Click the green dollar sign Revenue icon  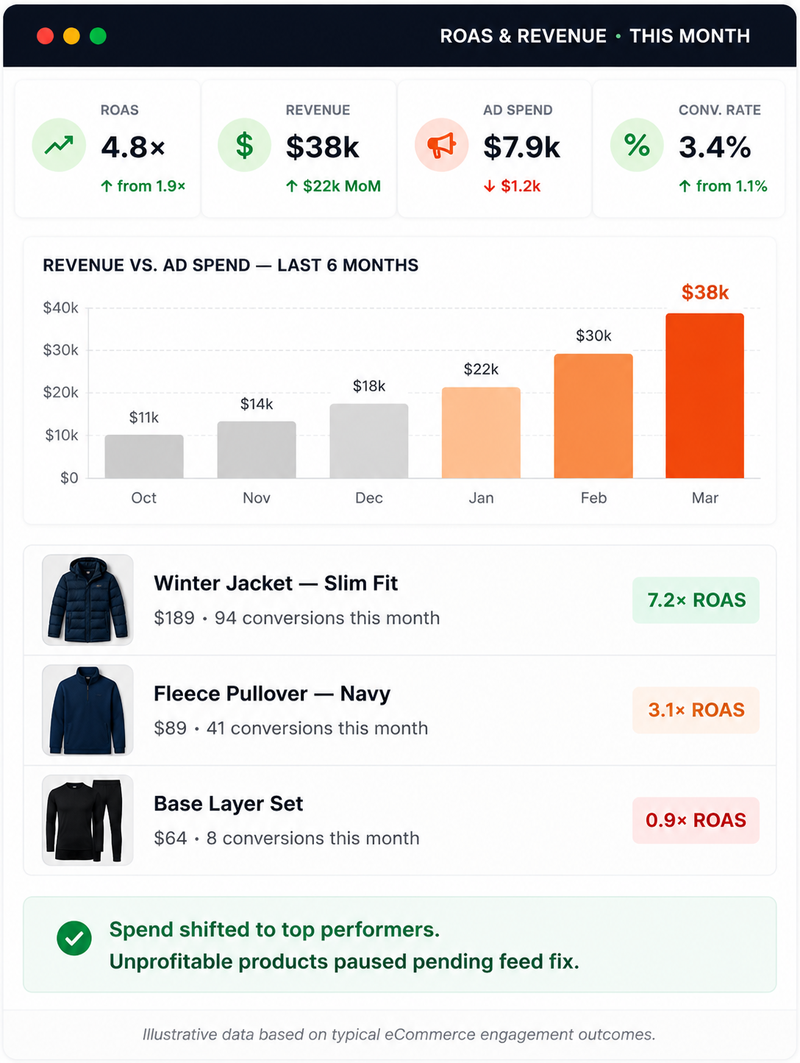tap(244, 145)
